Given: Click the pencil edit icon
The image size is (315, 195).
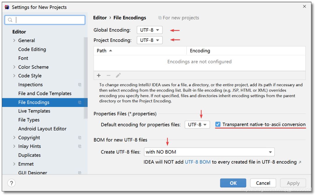Looking at the screenshot, I should [x=118, y=76].
